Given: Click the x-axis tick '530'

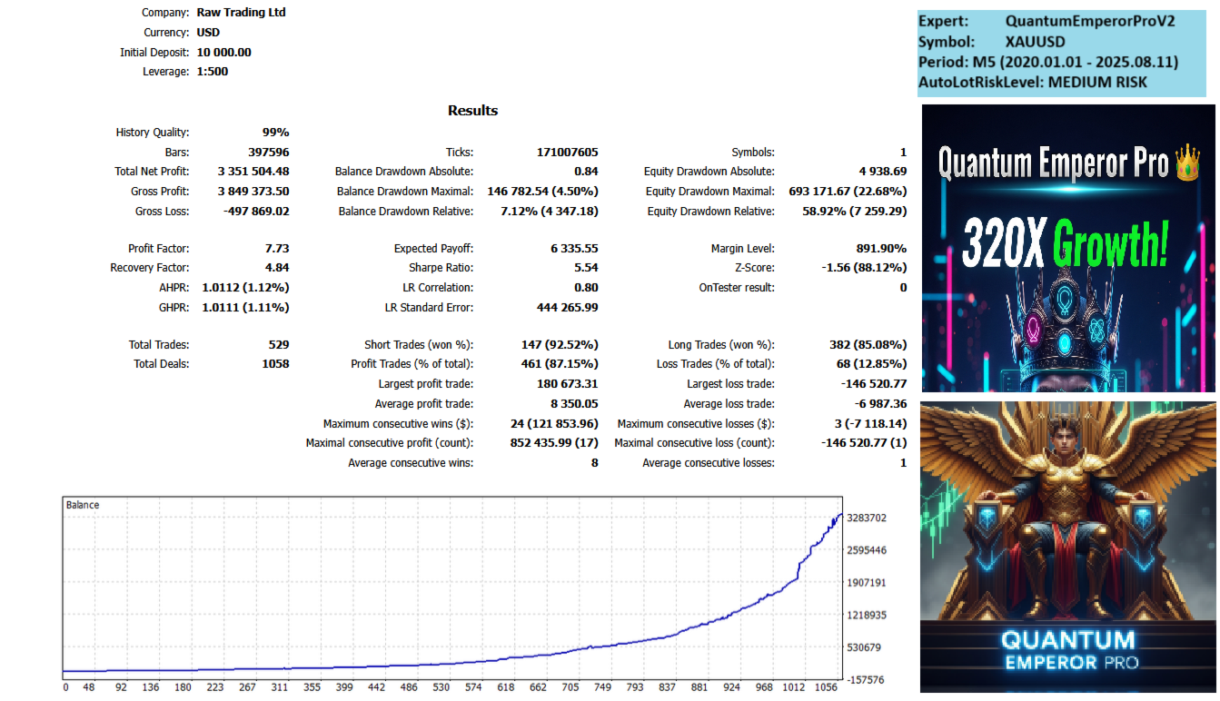Looking at the screenshot, I should point(441,688).
